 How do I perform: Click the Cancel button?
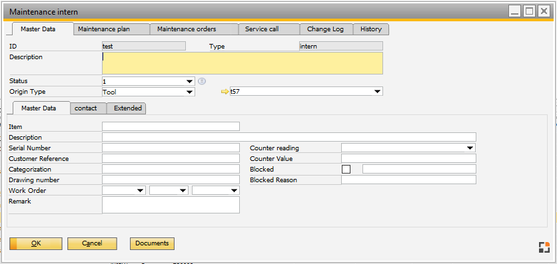pyautogui.click(x=92, y=243)
